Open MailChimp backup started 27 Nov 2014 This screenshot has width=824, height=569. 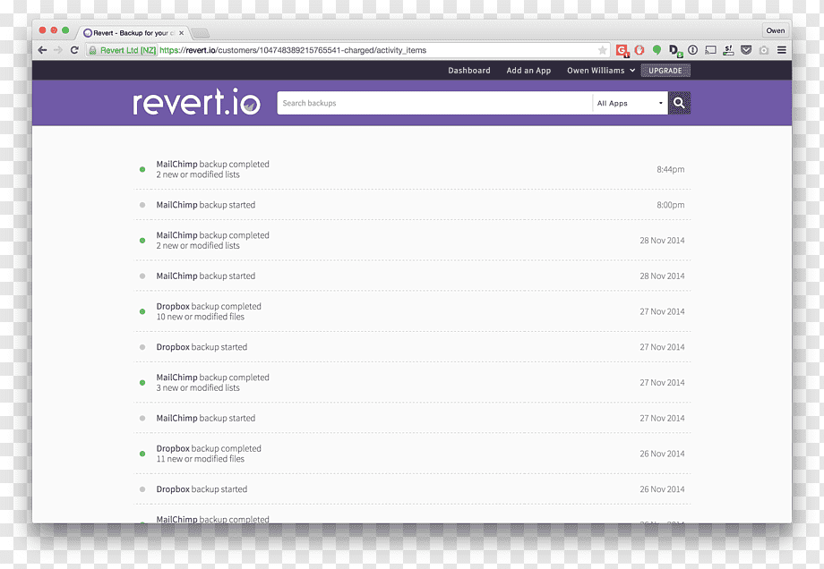pyautogui.click(x=412, y=418)
